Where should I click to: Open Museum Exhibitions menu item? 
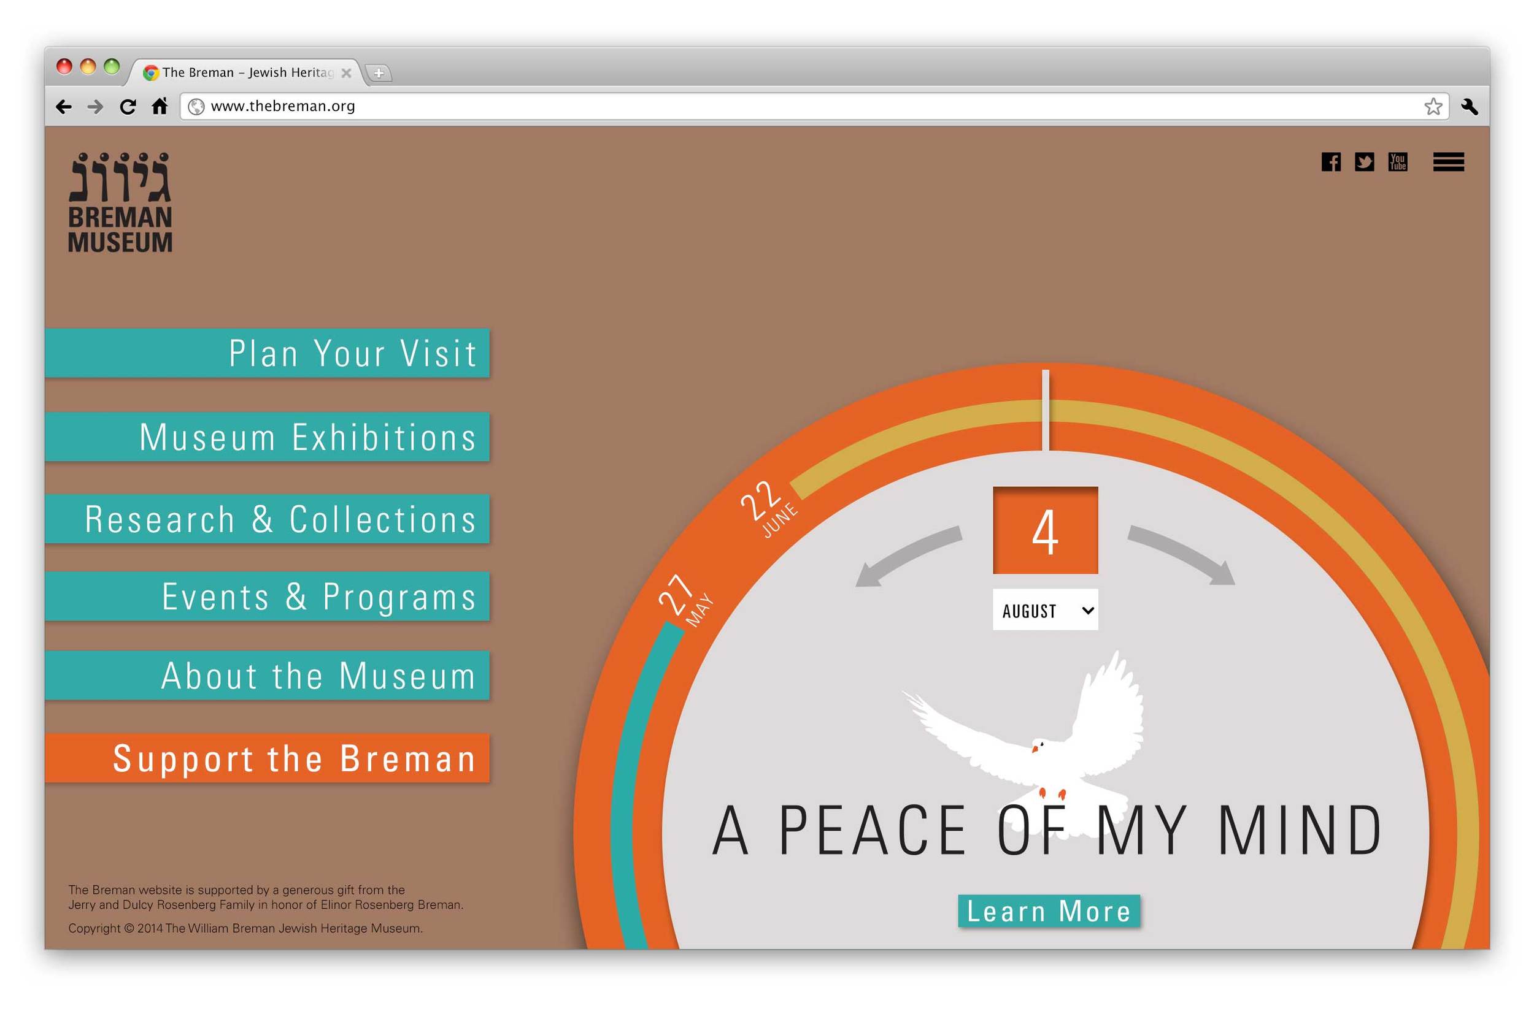pyautogui.click(x=267, y=437)
